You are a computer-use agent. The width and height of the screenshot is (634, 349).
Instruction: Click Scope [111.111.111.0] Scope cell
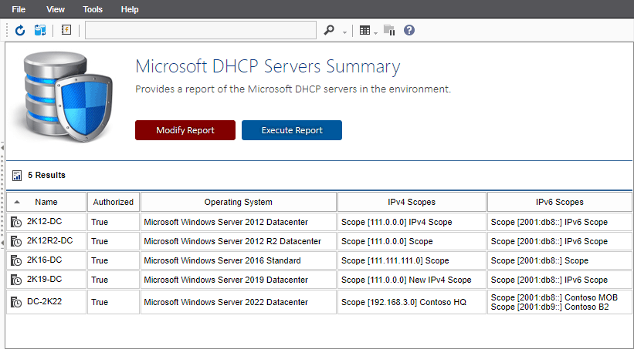[412, 260]
